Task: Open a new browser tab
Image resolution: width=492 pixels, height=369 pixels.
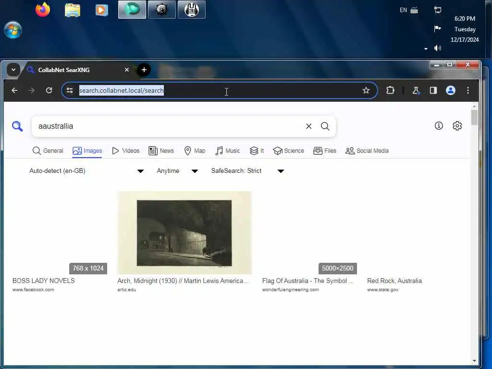Action: point(144,70)
